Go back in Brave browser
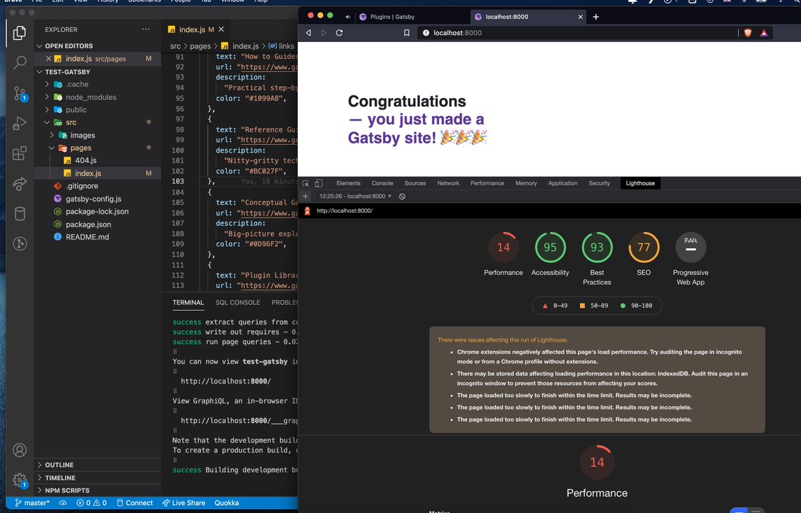Viewport: 801px width, 513px height. 308,33
